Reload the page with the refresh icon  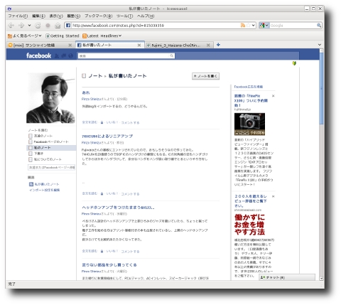(38, 26)
